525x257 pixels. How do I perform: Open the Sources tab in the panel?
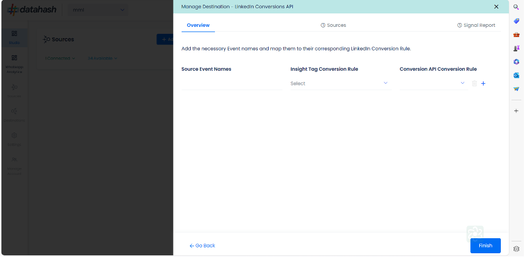(x=333, y=25)
